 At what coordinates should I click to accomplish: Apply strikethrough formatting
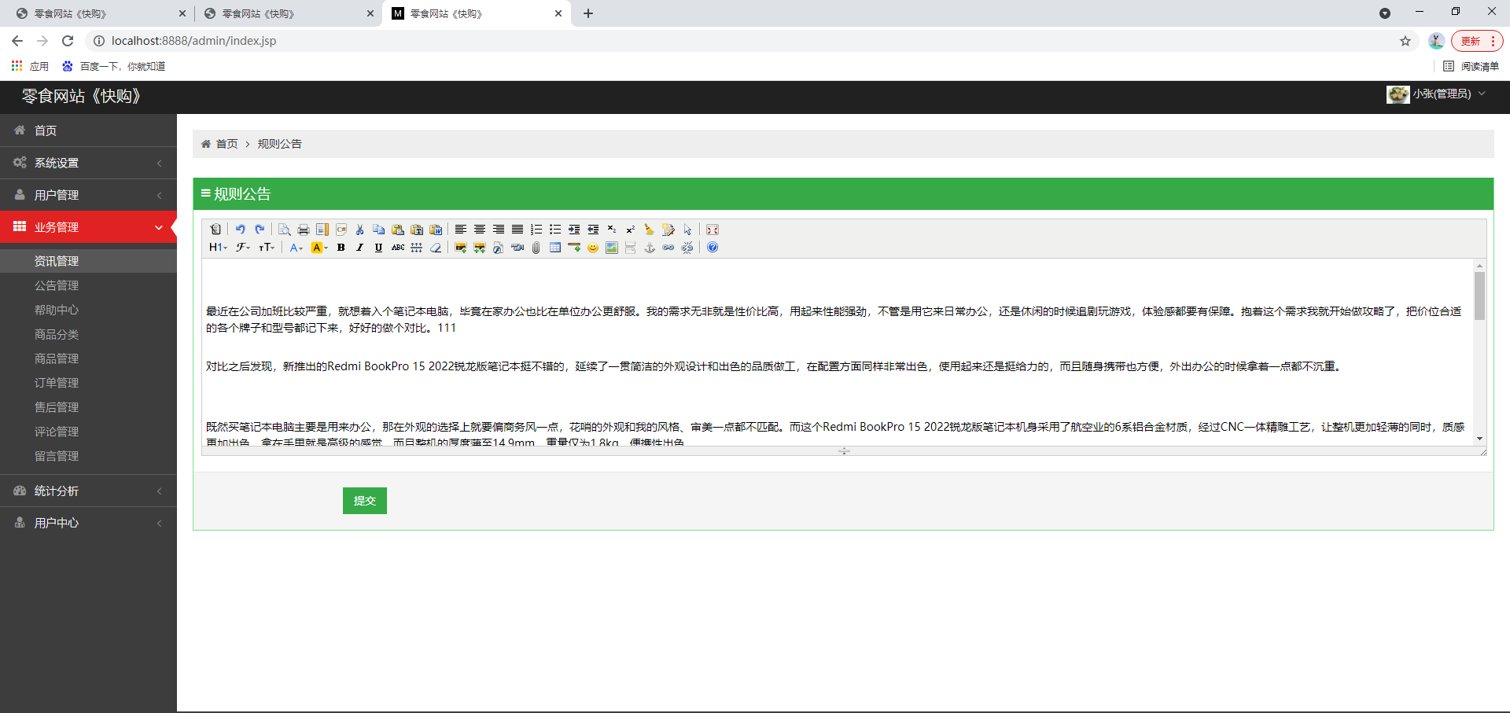pos(398,248)
